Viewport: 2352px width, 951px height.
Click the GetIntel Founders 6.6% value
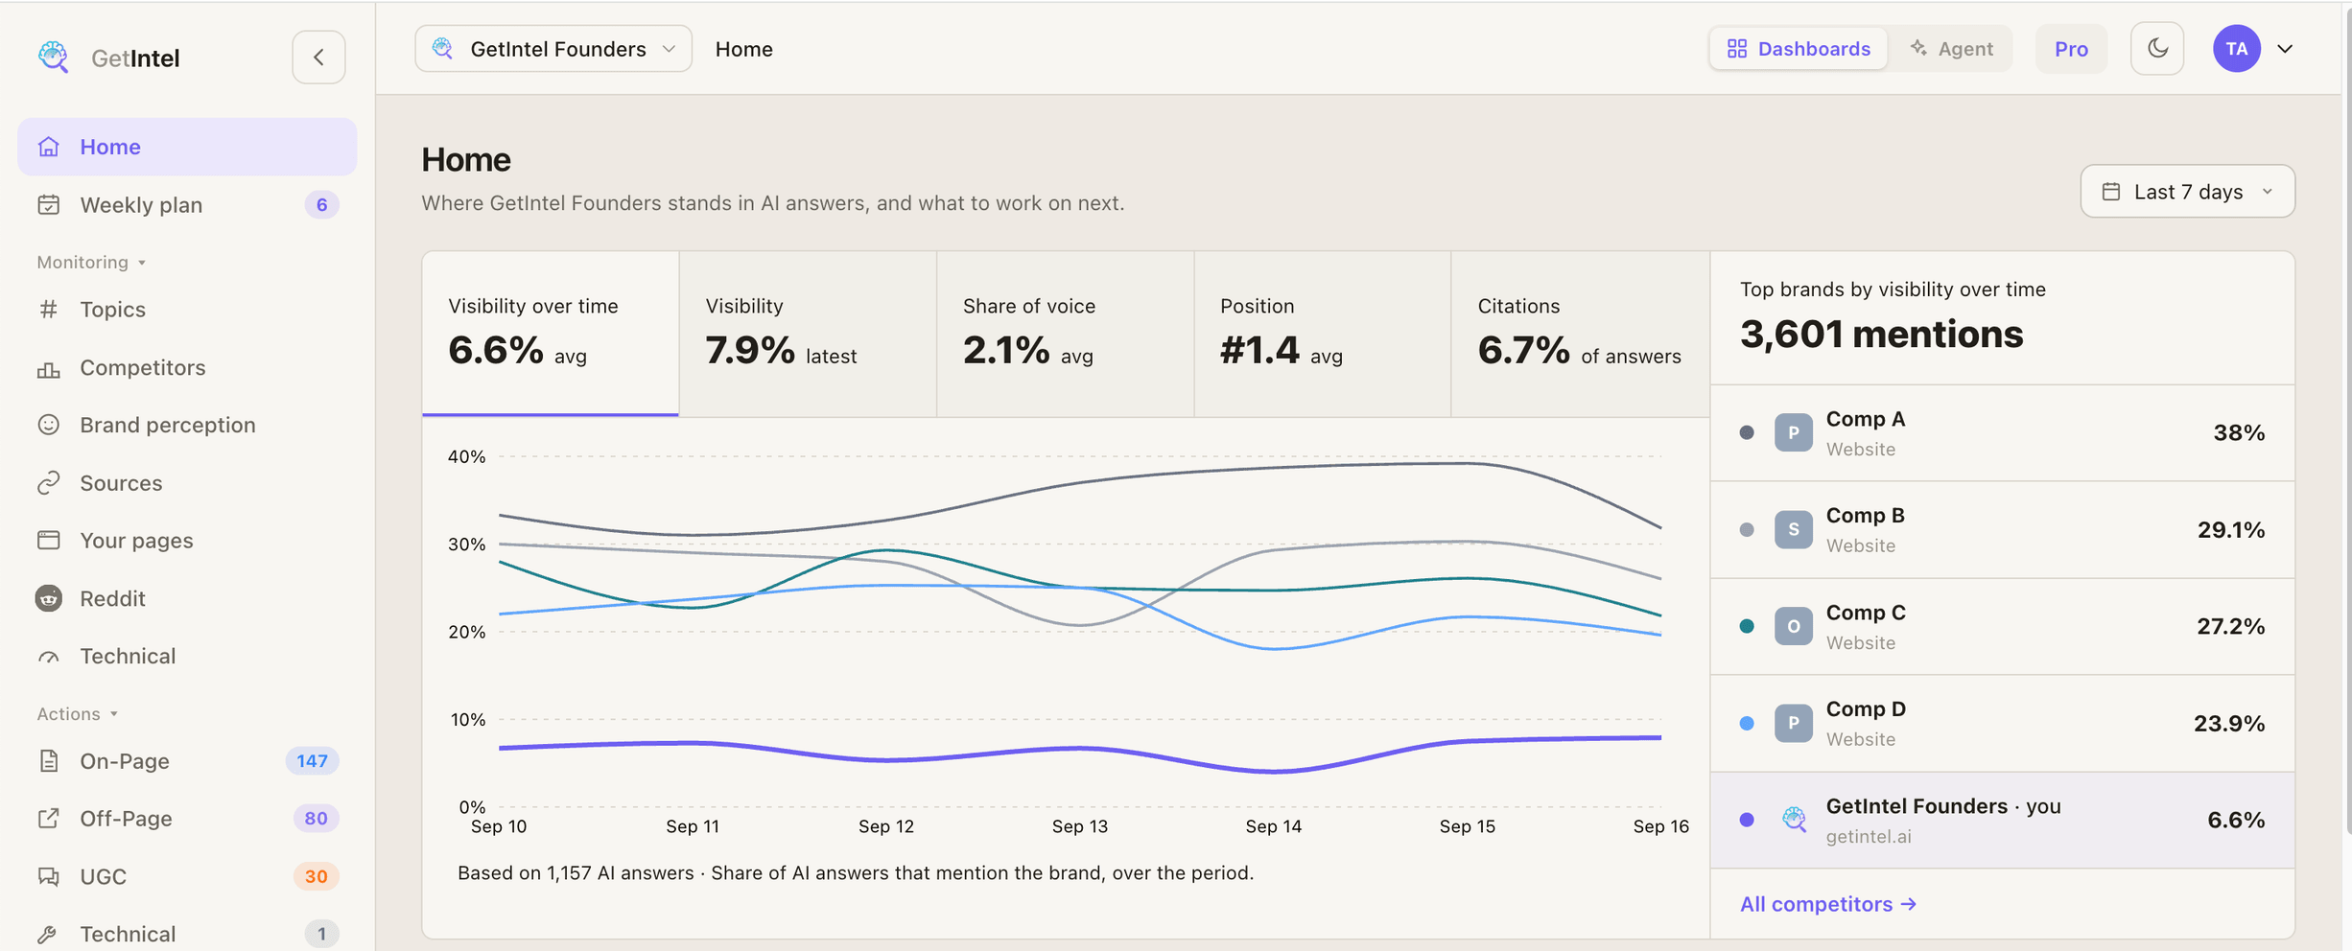coord(2236,820)
